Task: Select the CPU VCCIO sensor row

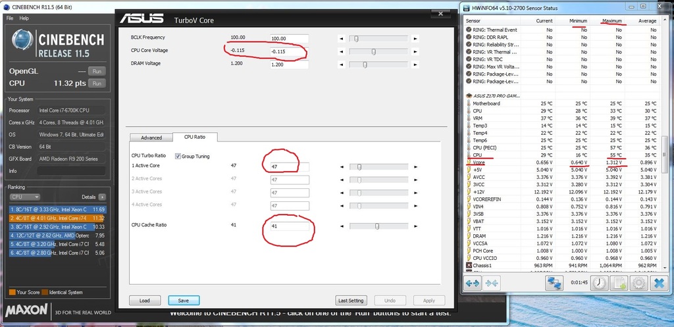Action: click(x=562, y=258)
